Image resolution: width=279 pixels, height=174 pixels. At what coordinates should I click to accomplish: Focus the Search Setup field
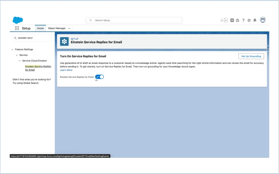pos(134,20)
